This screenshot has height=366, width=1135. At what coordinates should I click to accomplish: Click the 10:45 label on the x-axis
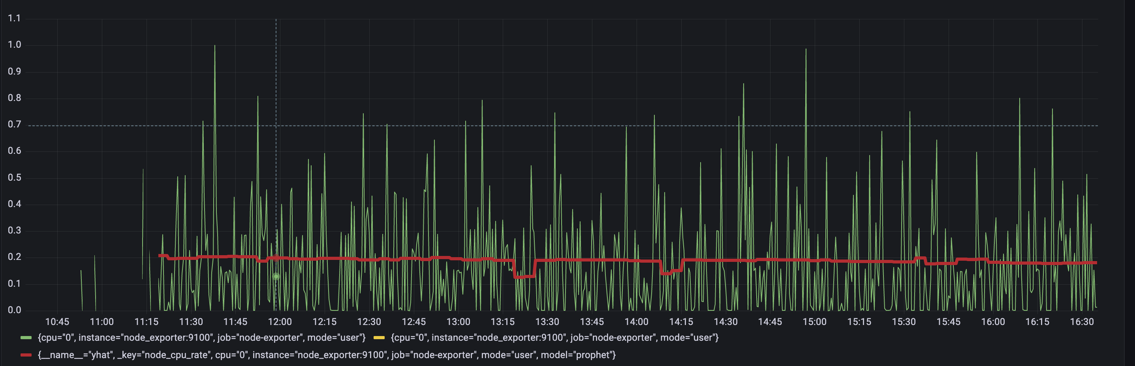pyautogui.click(x=57, y=321)
